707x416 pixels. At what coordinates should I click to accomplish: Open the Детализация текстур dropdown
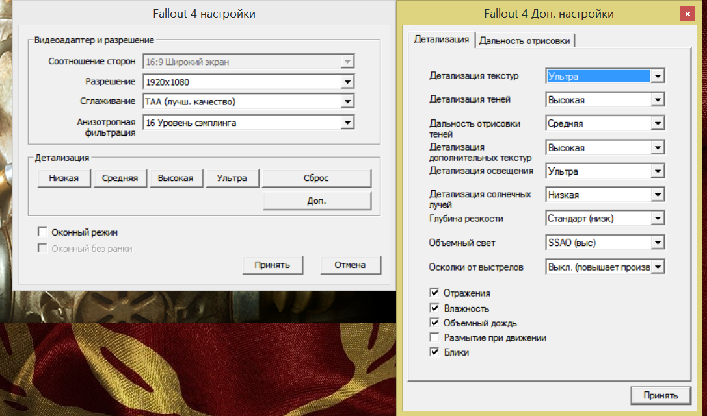pyautogui.click(x=605, y=76)
